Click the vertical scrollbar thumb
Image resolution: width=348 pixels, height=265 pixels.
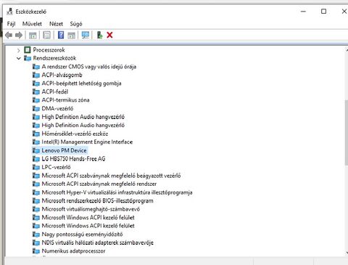point(347,133)
